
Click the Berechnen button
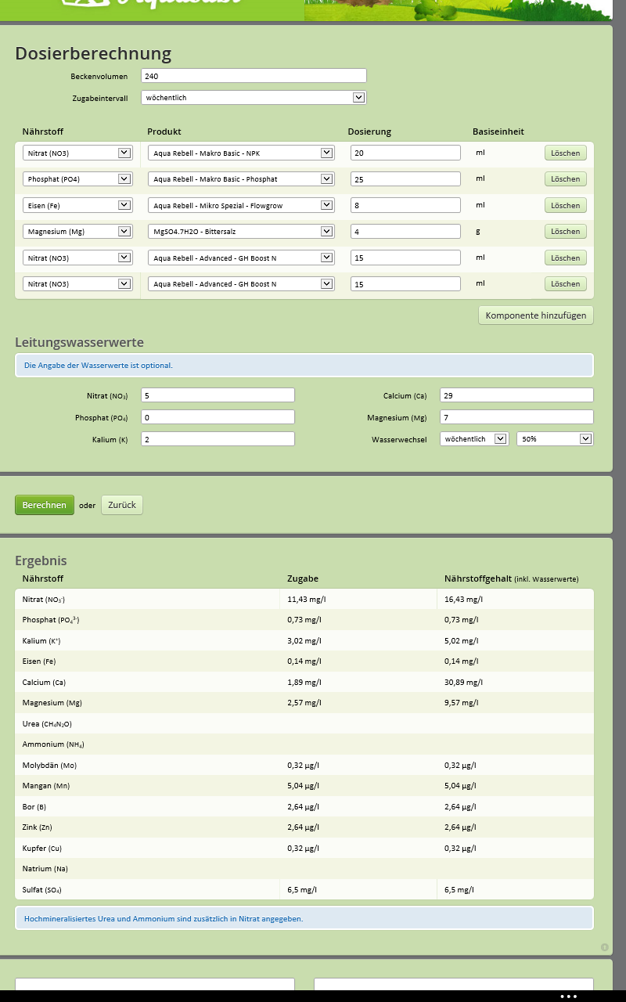pos(45,505)
